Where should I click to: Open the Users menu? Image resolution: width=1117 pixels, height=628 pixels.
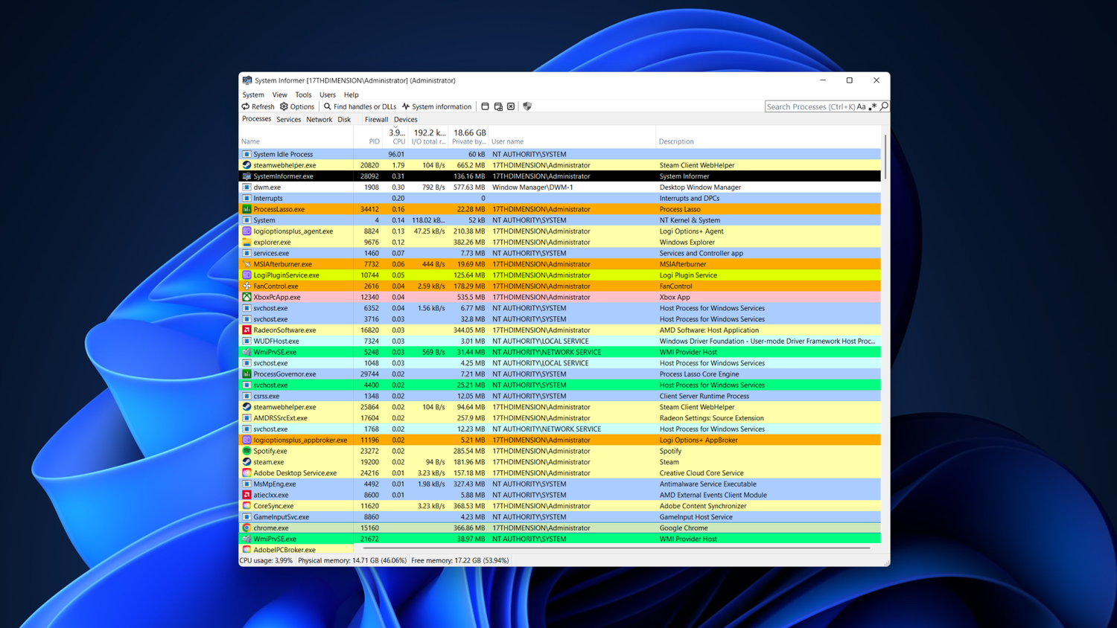tap(328, 94)
